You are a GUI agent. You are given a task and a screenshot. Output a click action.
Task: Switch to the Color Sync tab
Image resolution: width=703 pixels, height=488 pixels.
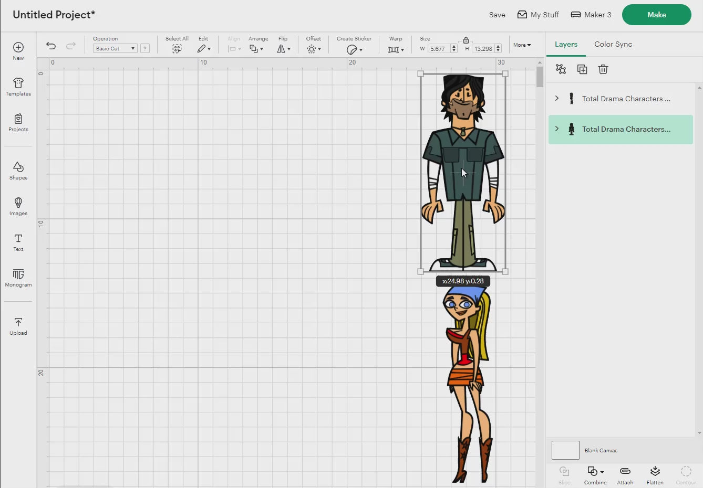pos(613,45)
